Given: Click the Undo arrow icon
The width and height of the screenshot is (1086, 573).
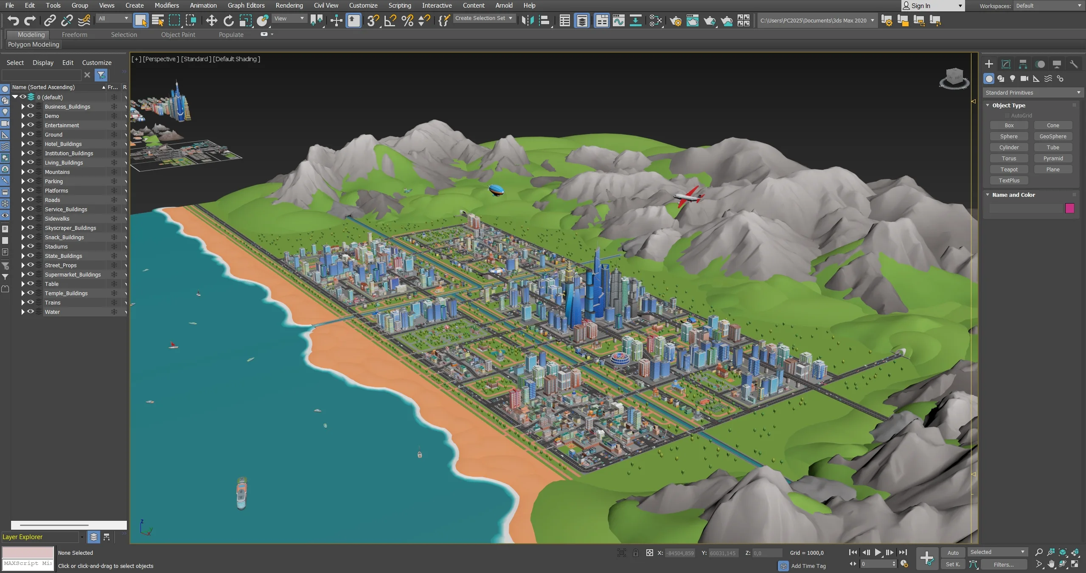Looking at the screenshot, I should 13,20.
